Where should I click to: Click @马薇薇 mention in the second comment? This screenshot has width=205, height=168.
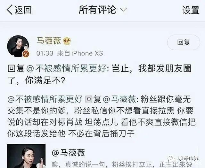coord(119,99)
